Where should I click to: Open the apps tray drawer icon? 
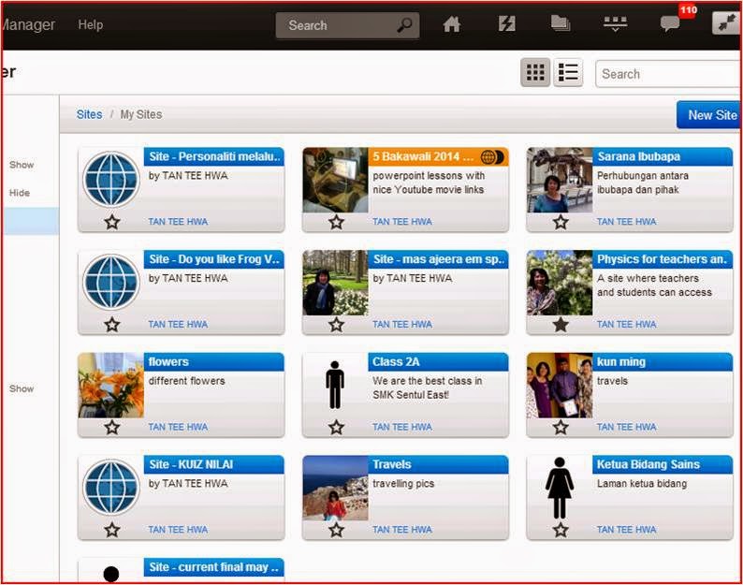pos(615,23)
